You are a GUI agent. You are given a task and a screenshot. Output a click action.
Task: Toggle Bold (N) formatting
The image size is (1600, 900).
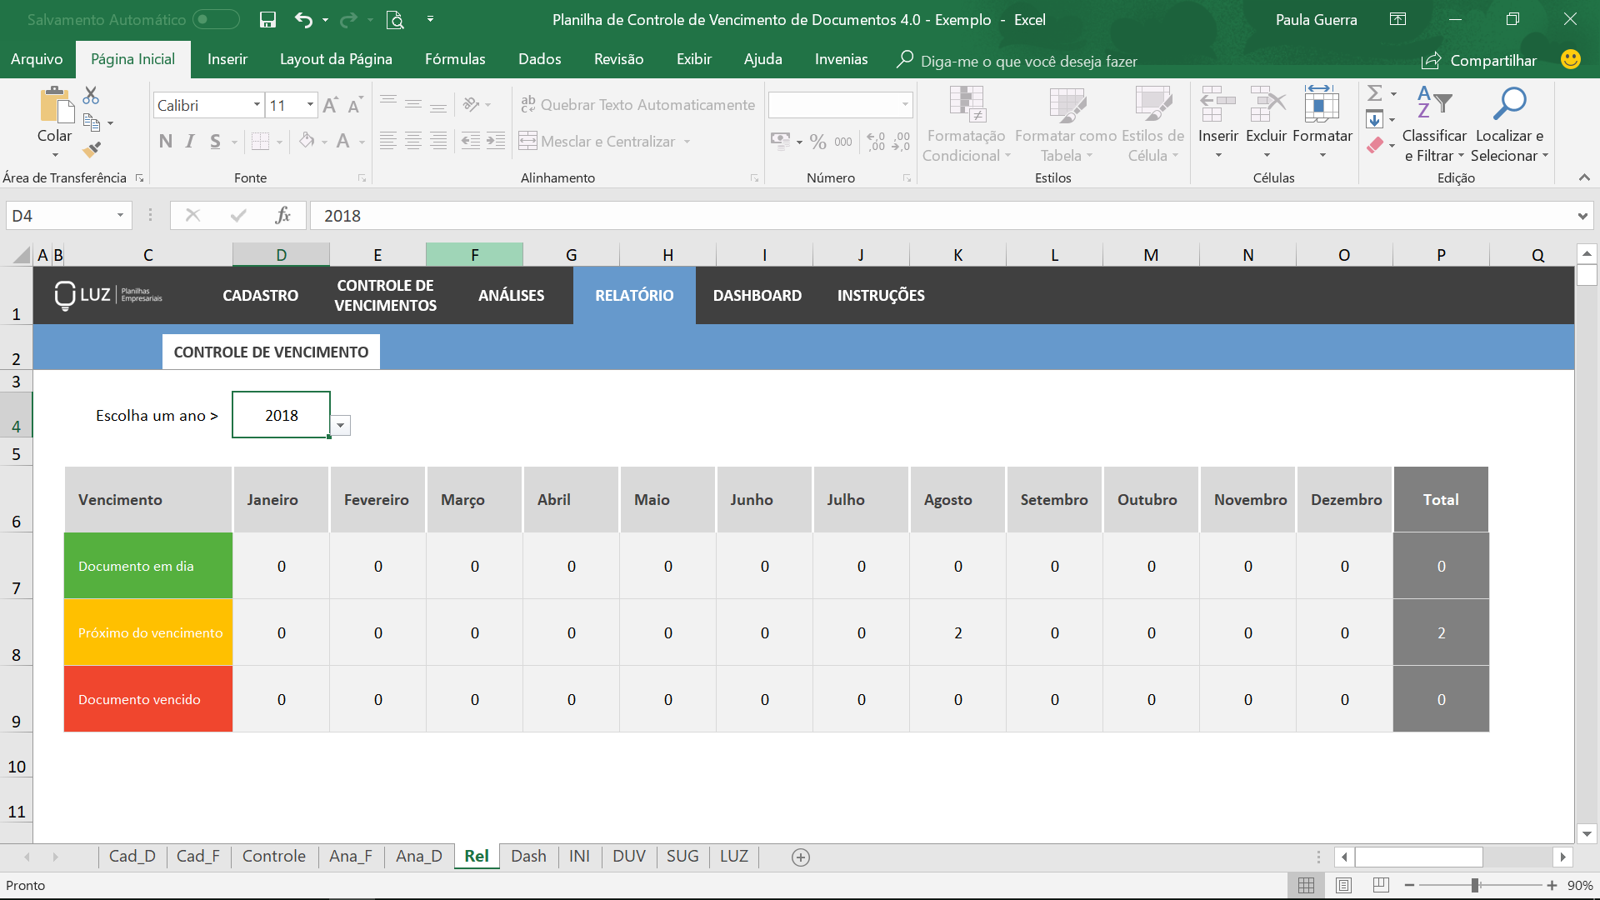click(165, 142)
